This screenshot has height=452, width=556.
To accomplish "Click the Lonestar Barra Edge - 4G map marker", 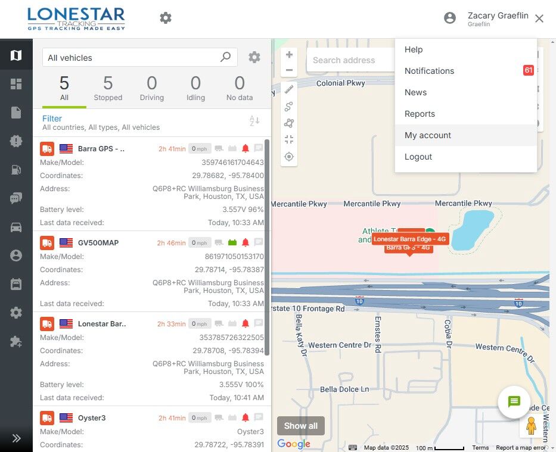I will tap(410, 239).
